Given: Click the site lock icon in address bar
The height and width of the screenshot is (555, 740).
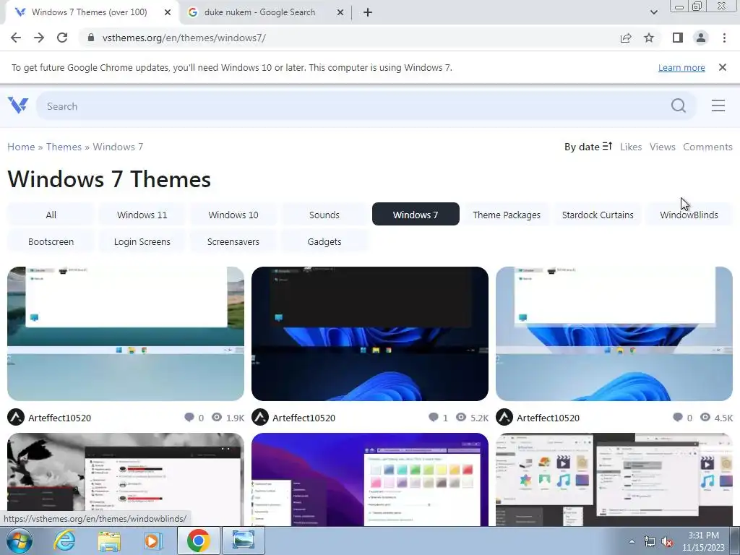Looking at the screenshot, I should [91, 38].
